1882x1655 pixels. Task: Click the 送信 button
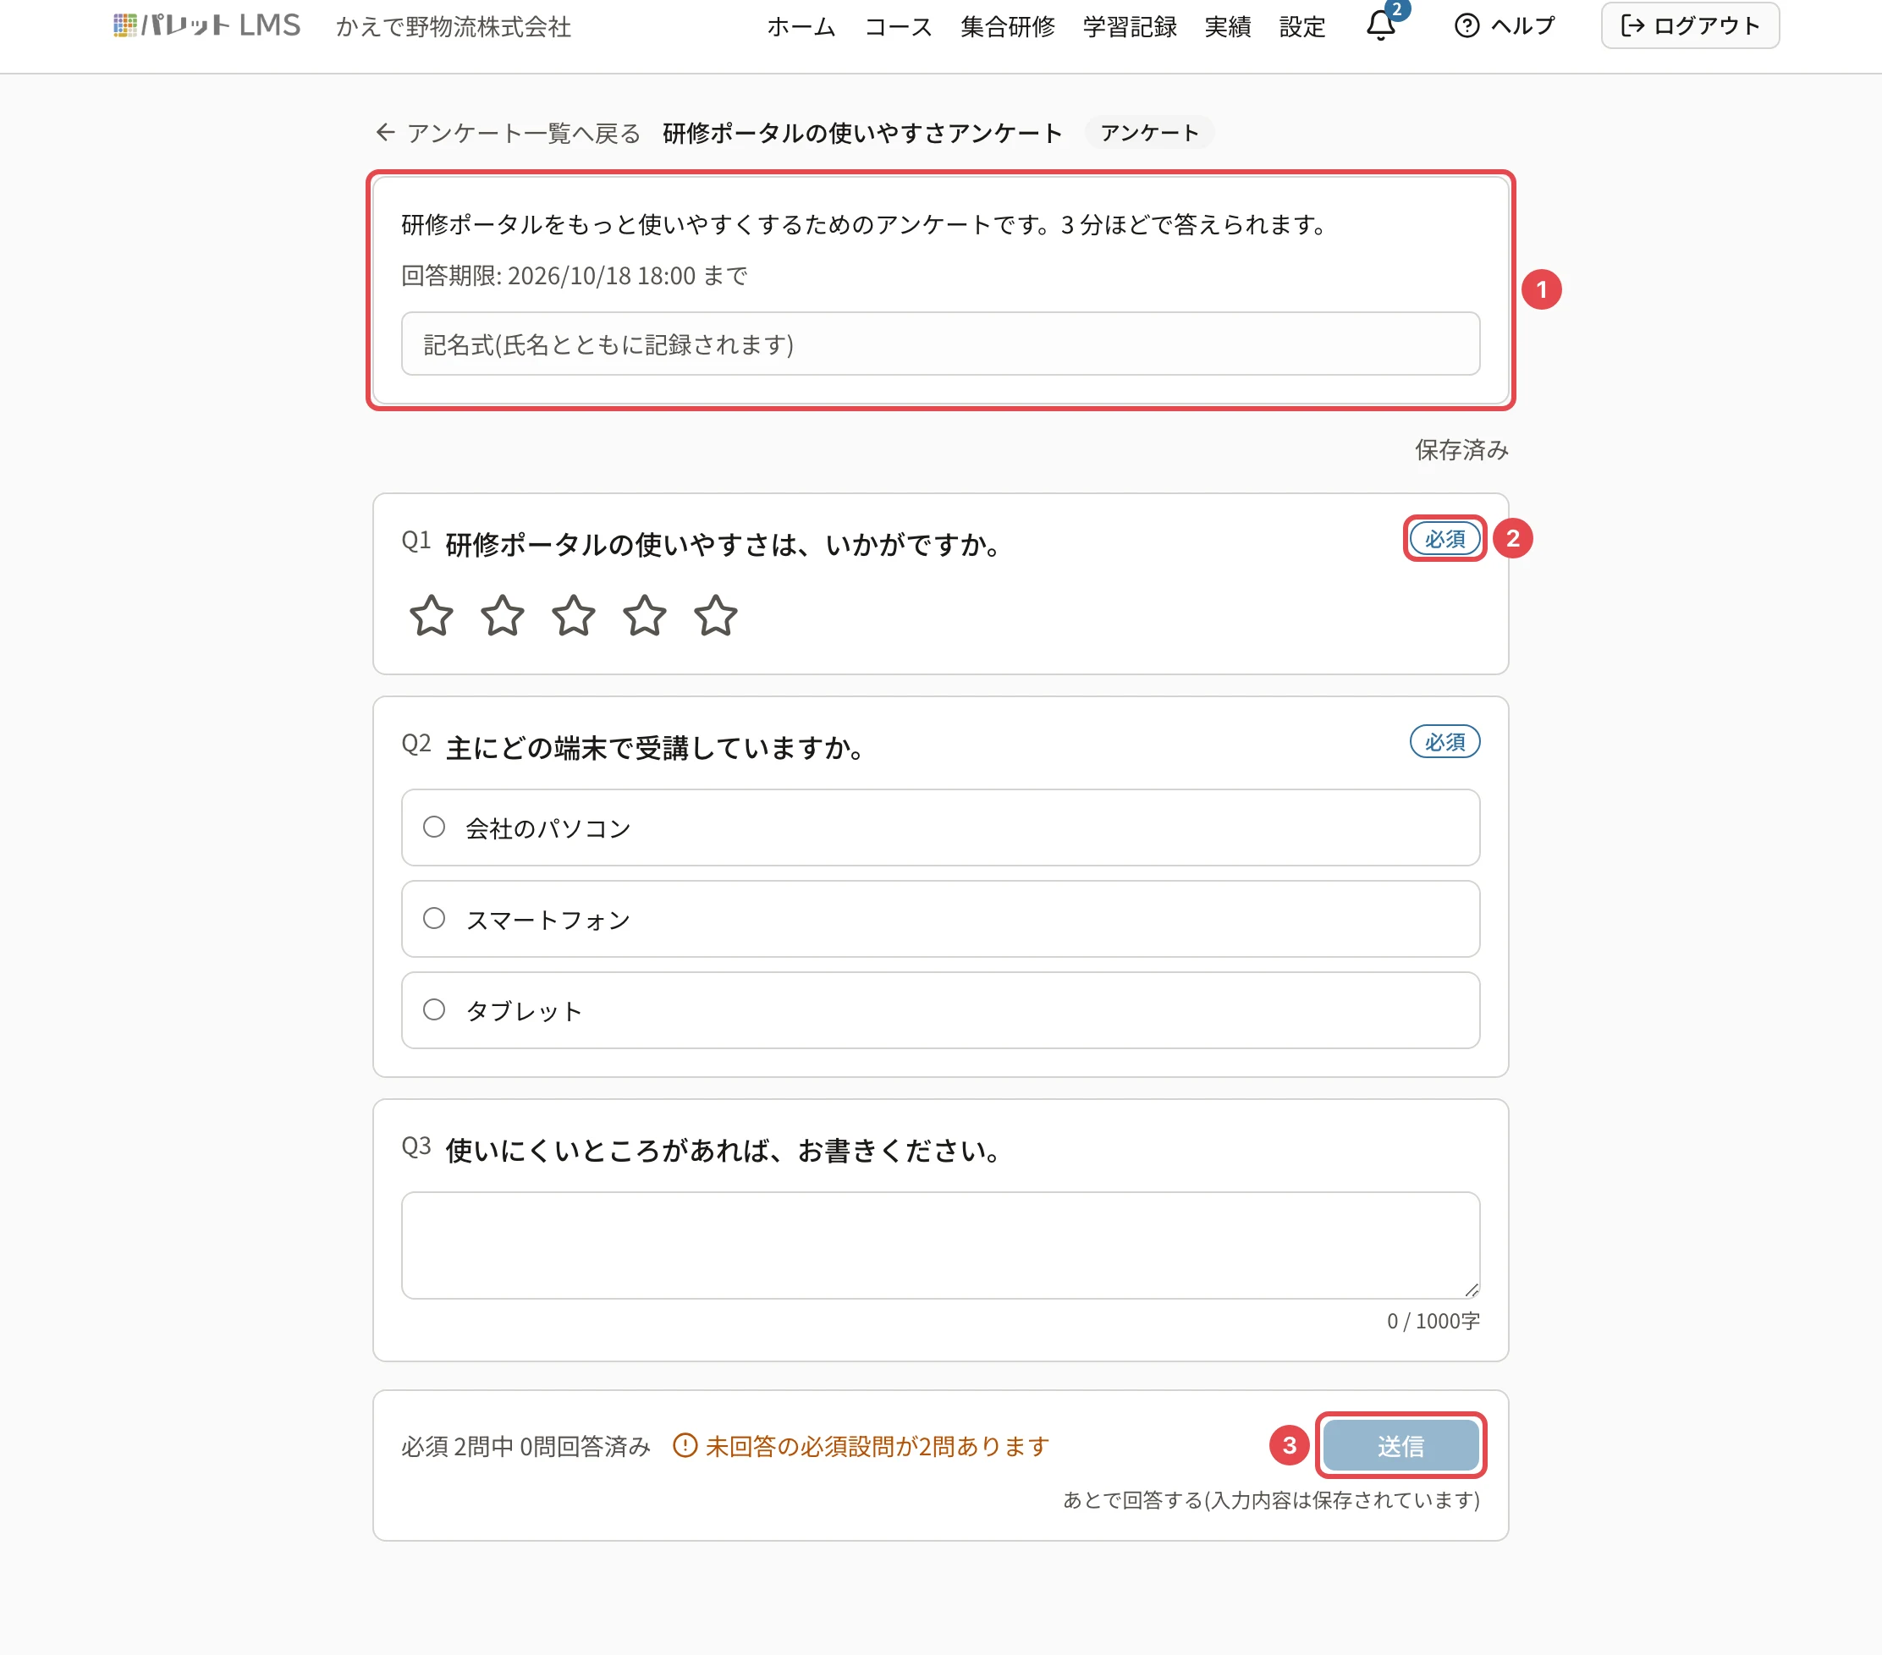coord(1400,1445)
